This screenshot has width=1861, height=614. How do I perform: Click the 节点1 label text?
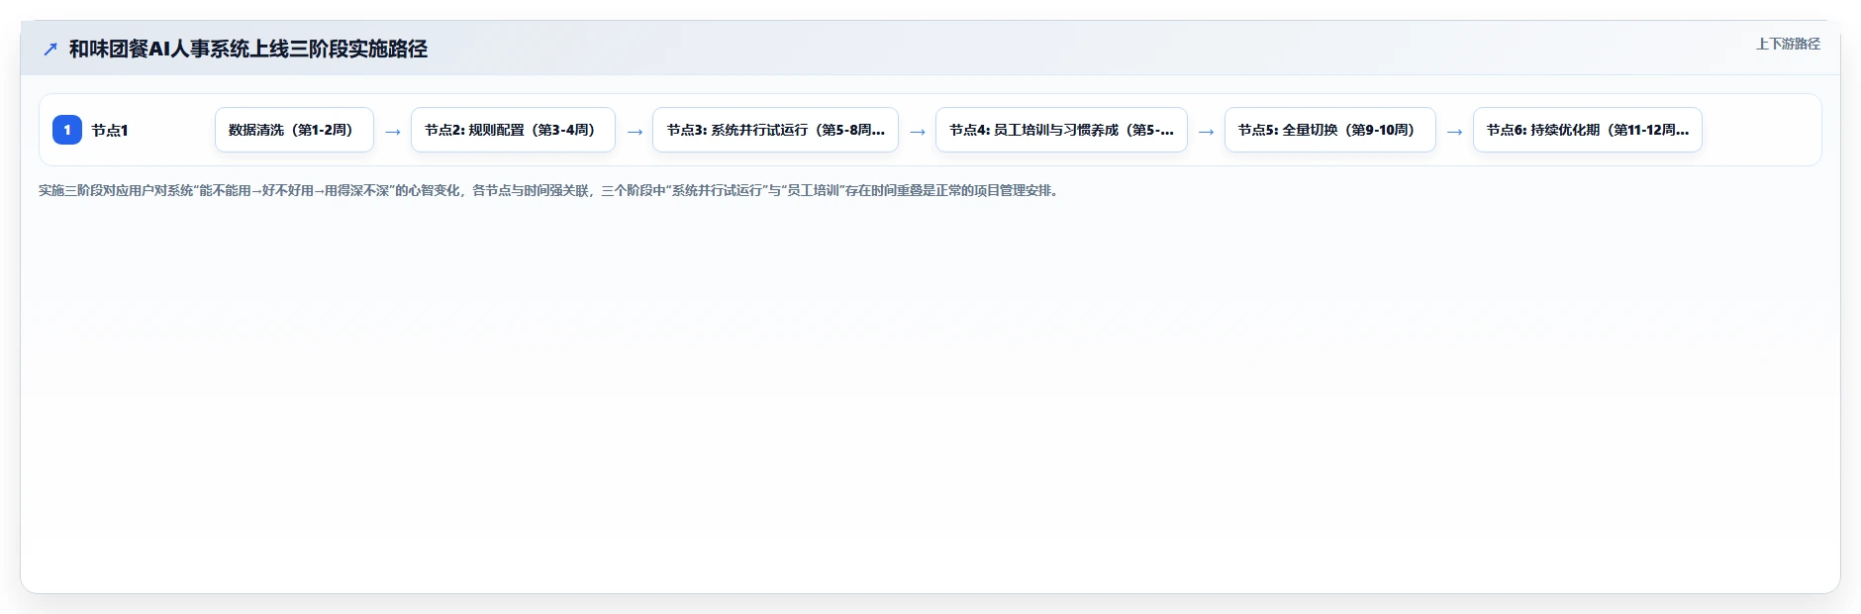click(110, 130)
